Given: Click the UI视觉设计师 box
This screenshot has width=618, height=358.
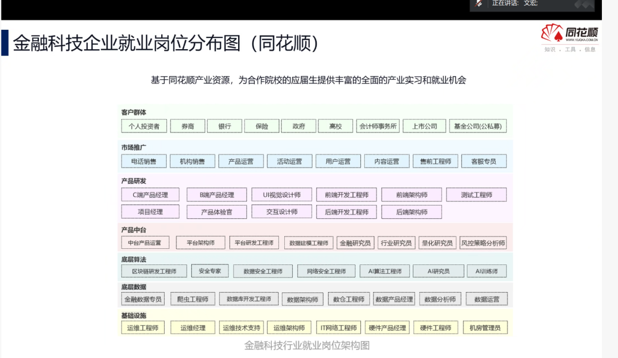Looking at the screenshot, I should (281, 195).
